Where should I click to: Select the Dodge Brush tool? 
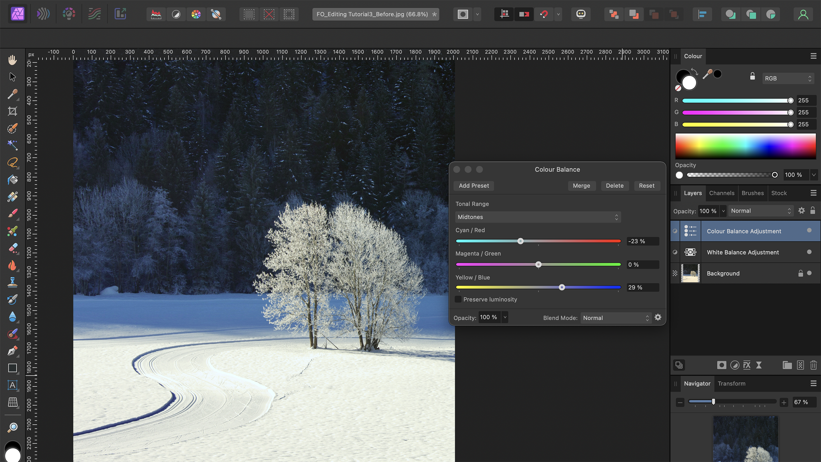click(x=12, y=266)
